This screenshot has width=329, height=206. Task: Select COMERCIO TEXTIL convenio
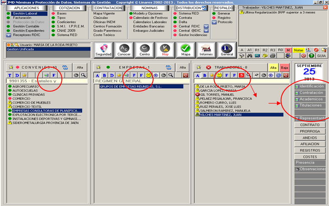coord(27,107)
